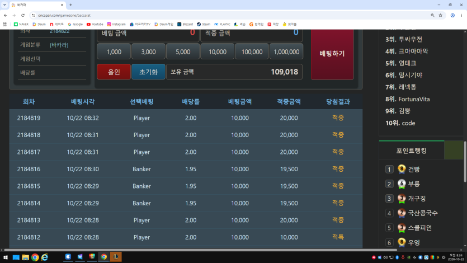Open the 피망 bookmark

point(273,24)
